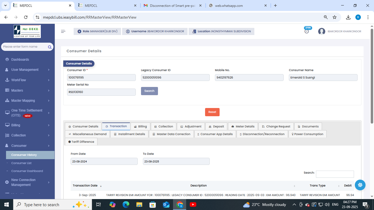
Task: Go back using the browser back arrow
Action: pos(6,17)
